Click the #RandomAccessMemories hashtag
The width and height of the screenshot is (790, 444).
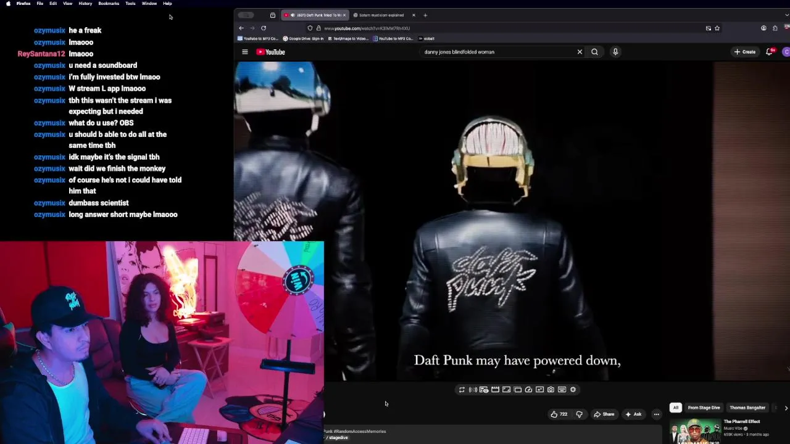(x=360, y=432)
